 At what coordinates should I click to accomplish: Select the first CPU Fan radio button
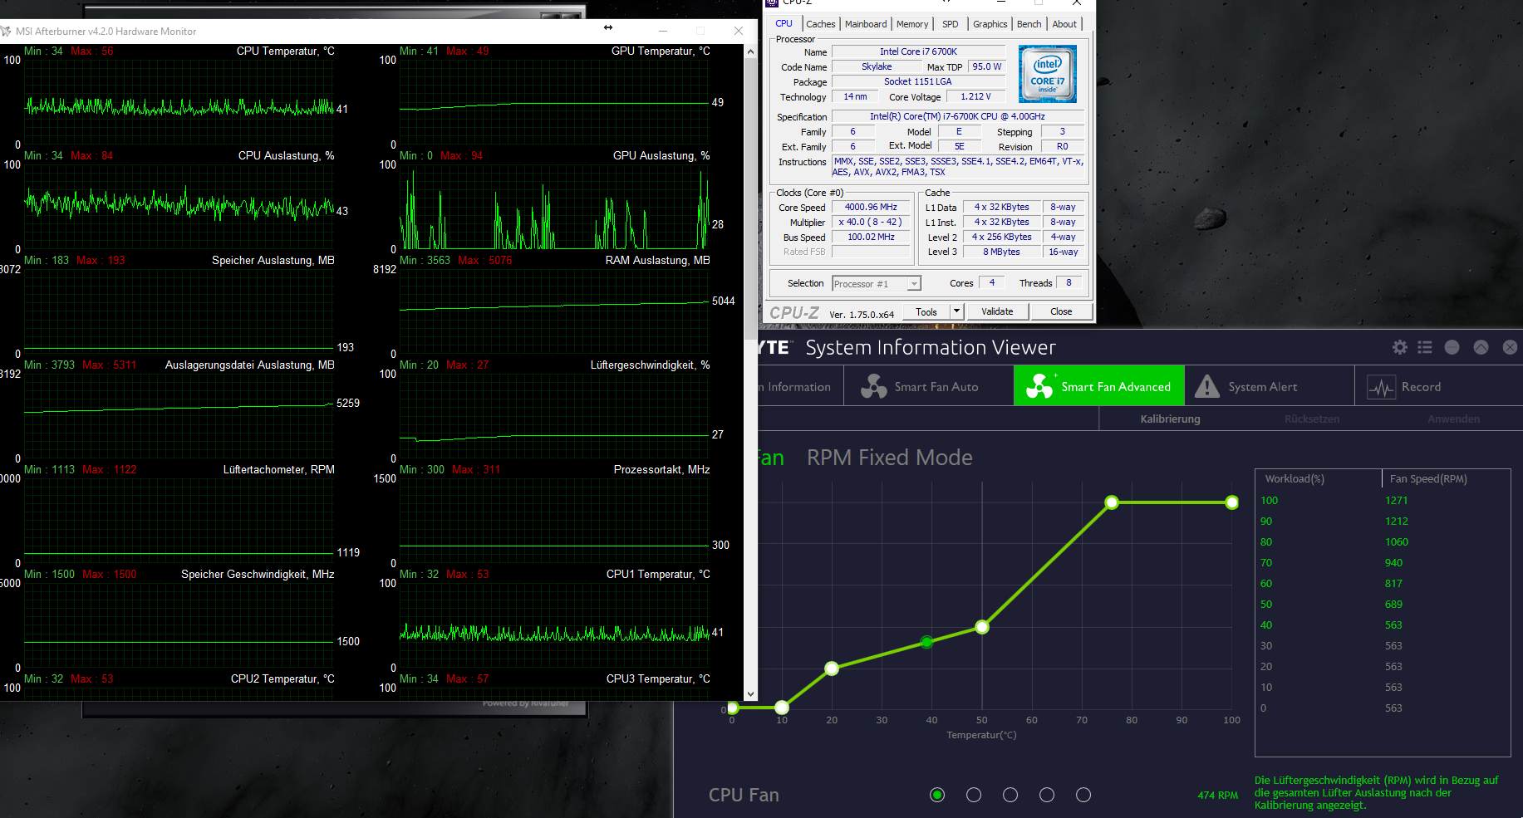pos(937,795)
